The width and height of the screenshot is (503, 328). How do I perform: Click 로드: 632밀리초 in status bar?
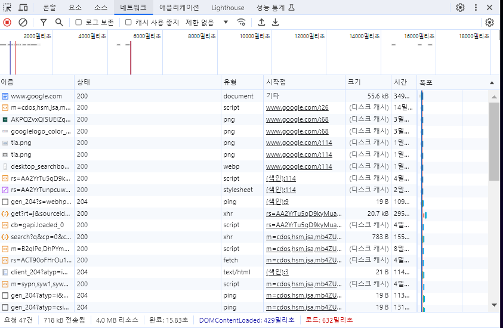329,320
